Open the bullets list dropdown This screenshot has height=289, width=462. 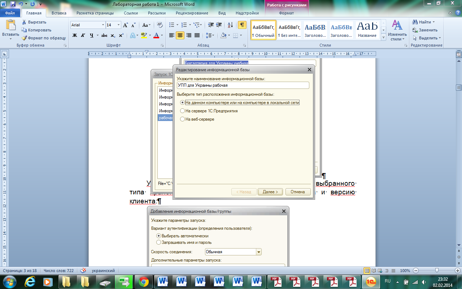176,25
